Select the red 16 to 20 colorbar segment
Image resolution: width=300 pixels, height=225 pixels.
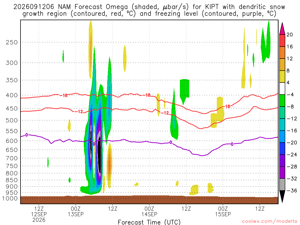(x=282, y=40)
